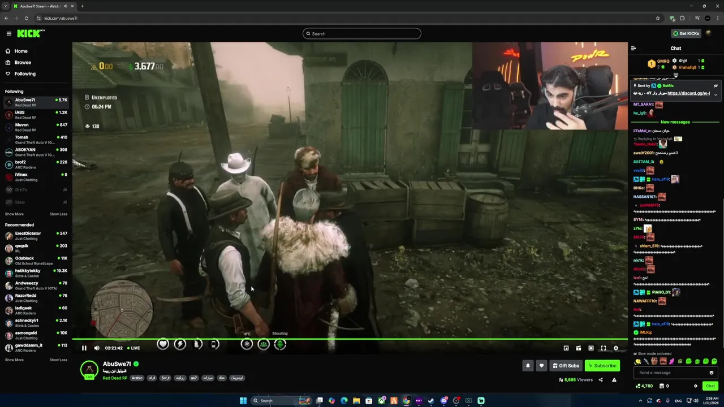Open Muvxn channel from Following list
Image resolution: width=724 pixels, height=407 pixels.
36,127
